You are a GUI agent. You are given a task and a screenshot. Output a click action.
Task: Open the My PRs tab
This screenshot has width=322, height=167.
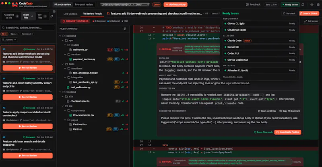tap(42, 16)
